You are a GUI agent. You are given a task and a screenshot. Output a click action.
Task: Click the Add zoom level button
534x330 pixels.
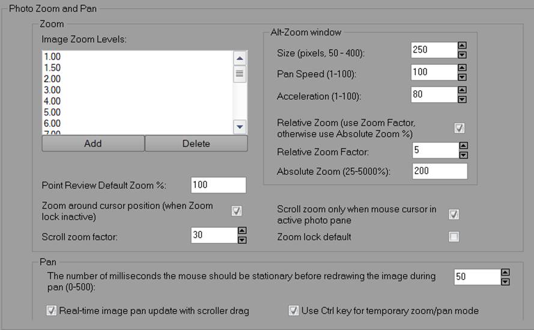pos(93,144)
